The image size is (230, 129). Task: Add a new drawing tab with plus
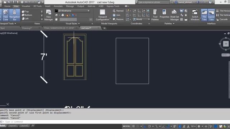tap(104, 28)
